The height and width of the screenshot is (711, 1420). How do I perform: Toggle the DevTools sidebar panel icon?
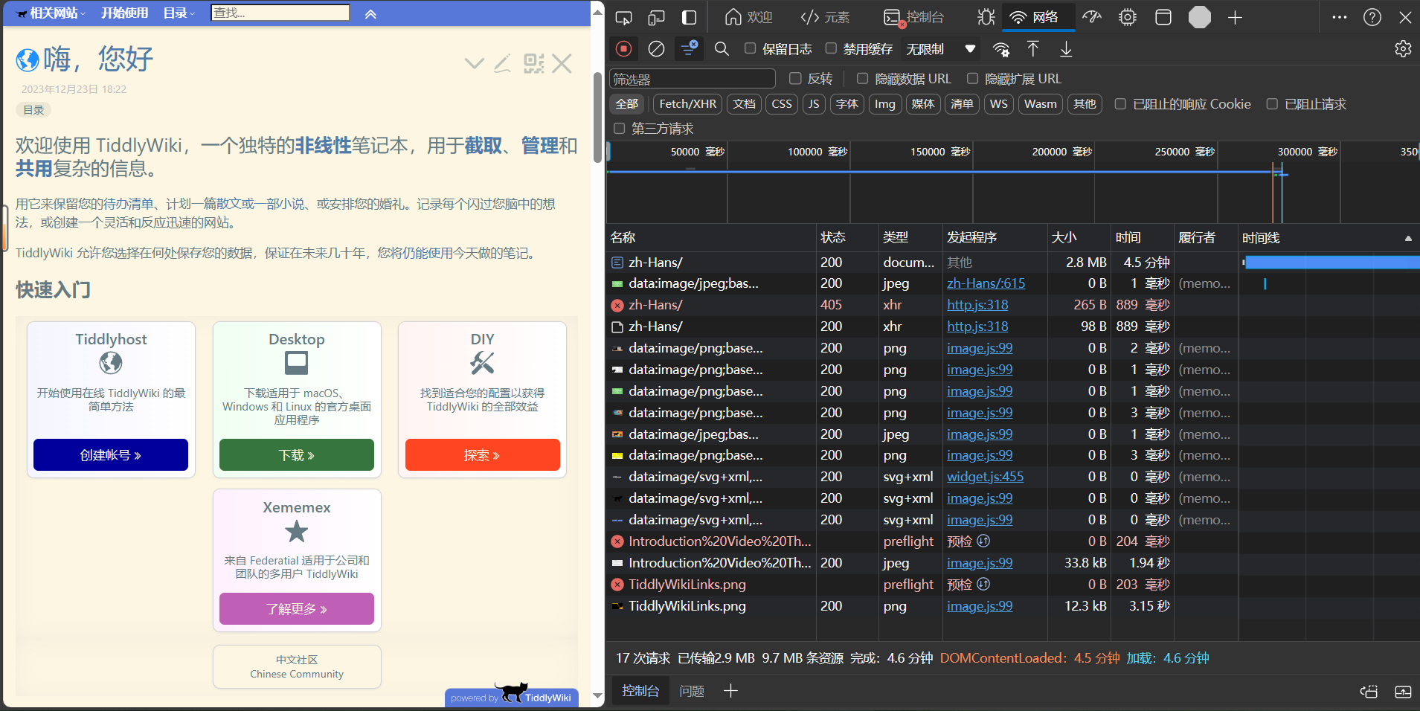coord(690,17)
